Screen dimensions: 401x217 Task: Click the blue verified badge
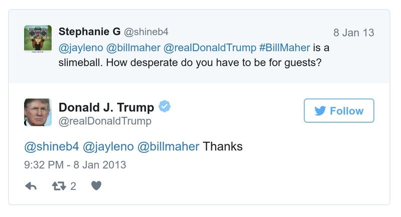click(165, 106)
